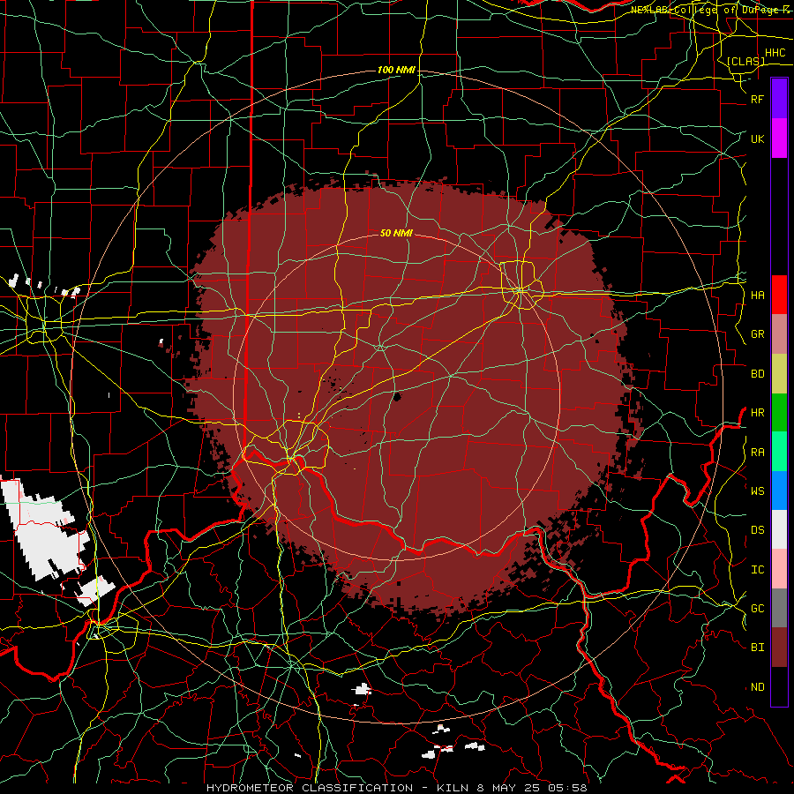The width and height of the screenshot is (794, 794).
Task: Click the [CLAS] label
Action: (x=745, y=61)
